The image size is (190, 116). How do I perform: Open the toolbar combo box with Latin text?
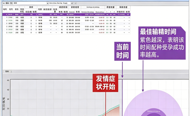pos(60,3)
